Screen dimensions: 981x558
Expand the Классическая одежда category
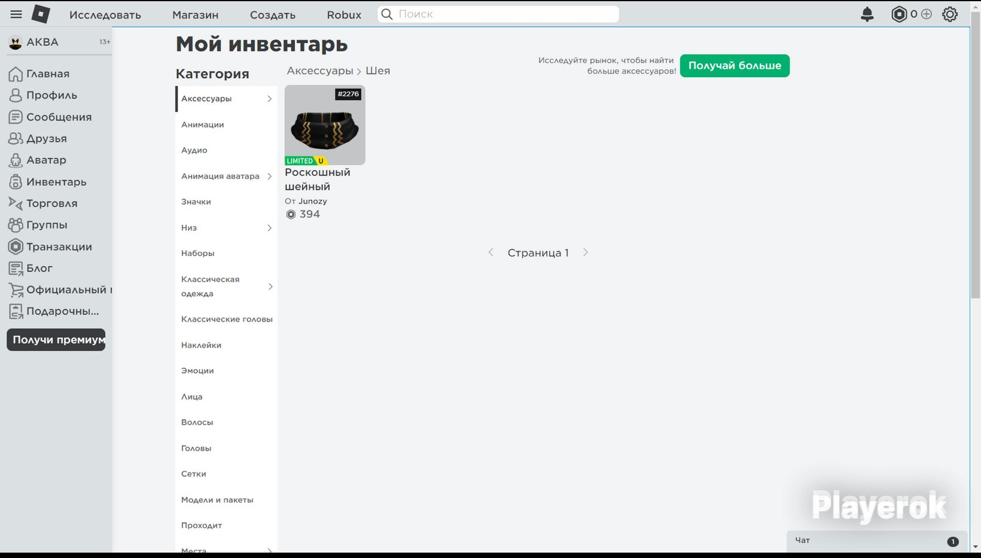point(270,287)
